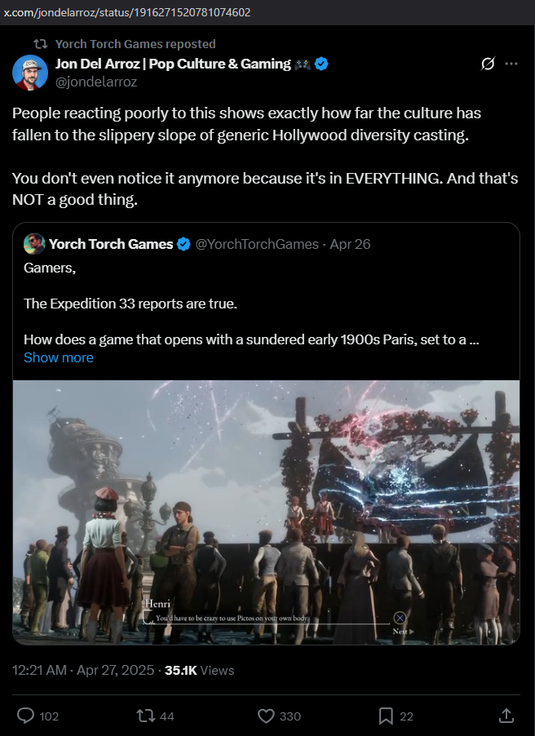Open the Grok explain icon
The image size is (535, 736).
[x=488, y=64]
